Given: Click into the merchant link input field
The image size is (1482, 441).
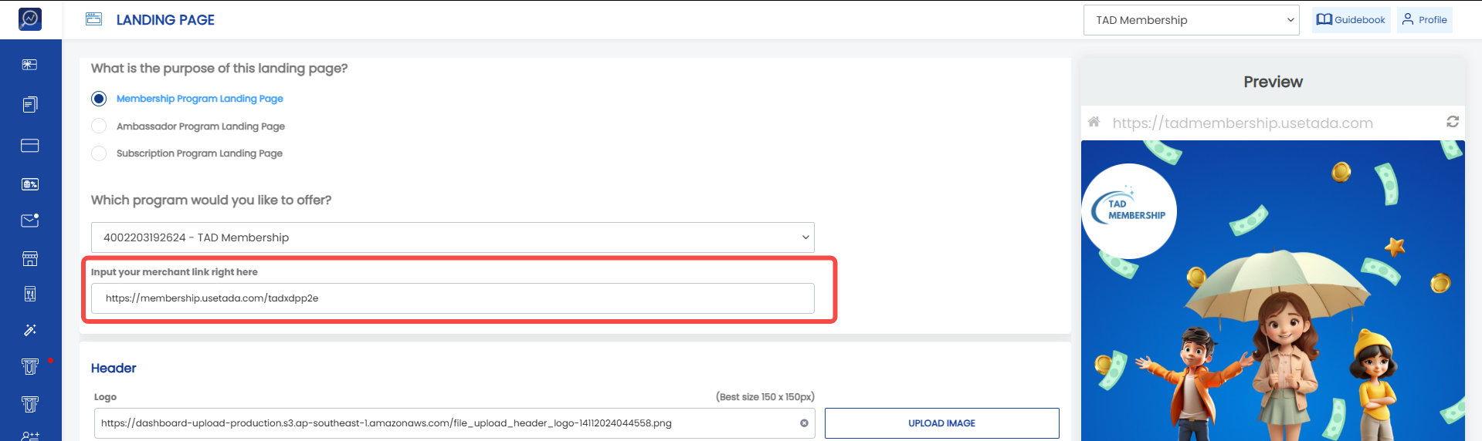Looking at the screenshot, I should (453, 298).
